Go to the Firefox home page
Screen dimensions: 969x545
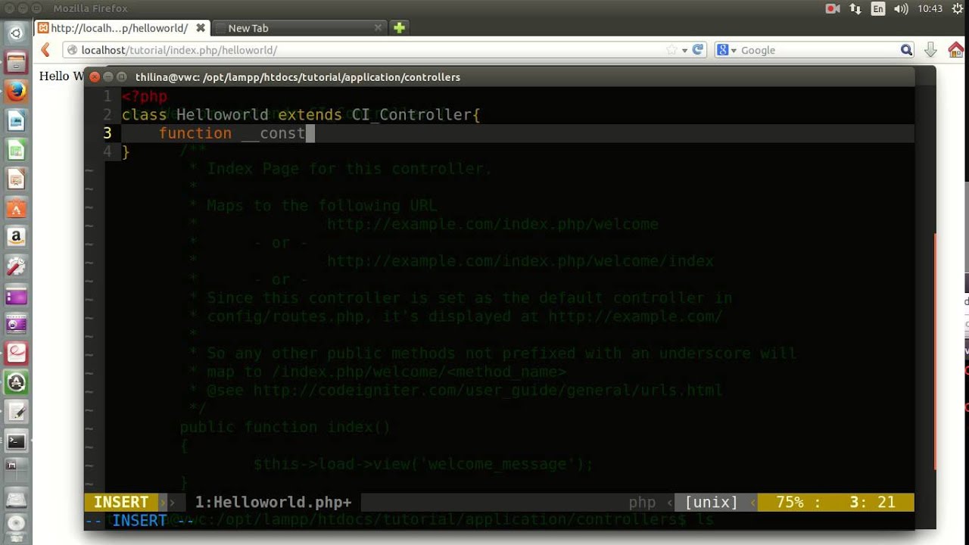[x=956, y=50]
